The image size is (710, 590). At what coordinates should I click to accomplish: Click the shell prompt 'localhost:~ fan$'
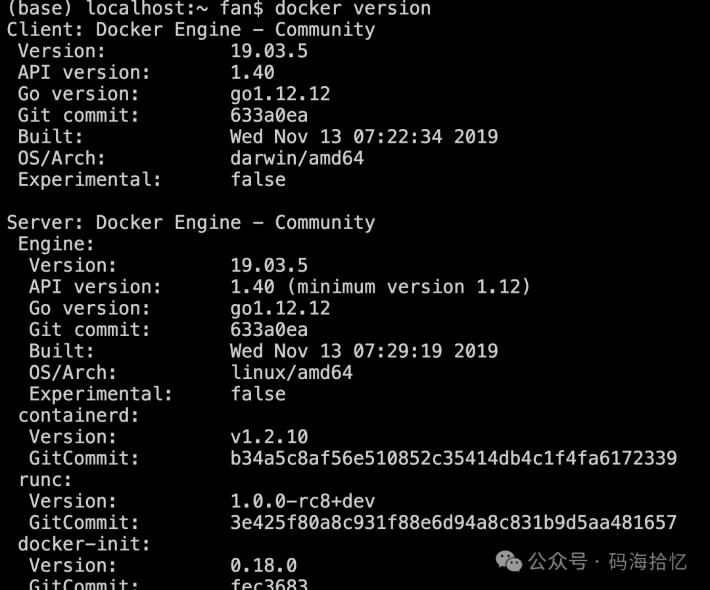point(175,8)
